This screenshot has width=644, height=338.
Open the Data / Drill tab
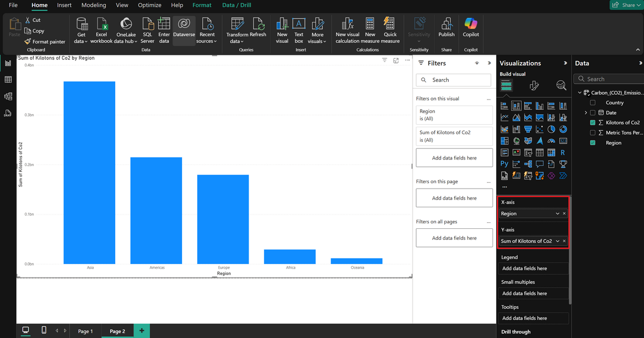pos(236,5)
